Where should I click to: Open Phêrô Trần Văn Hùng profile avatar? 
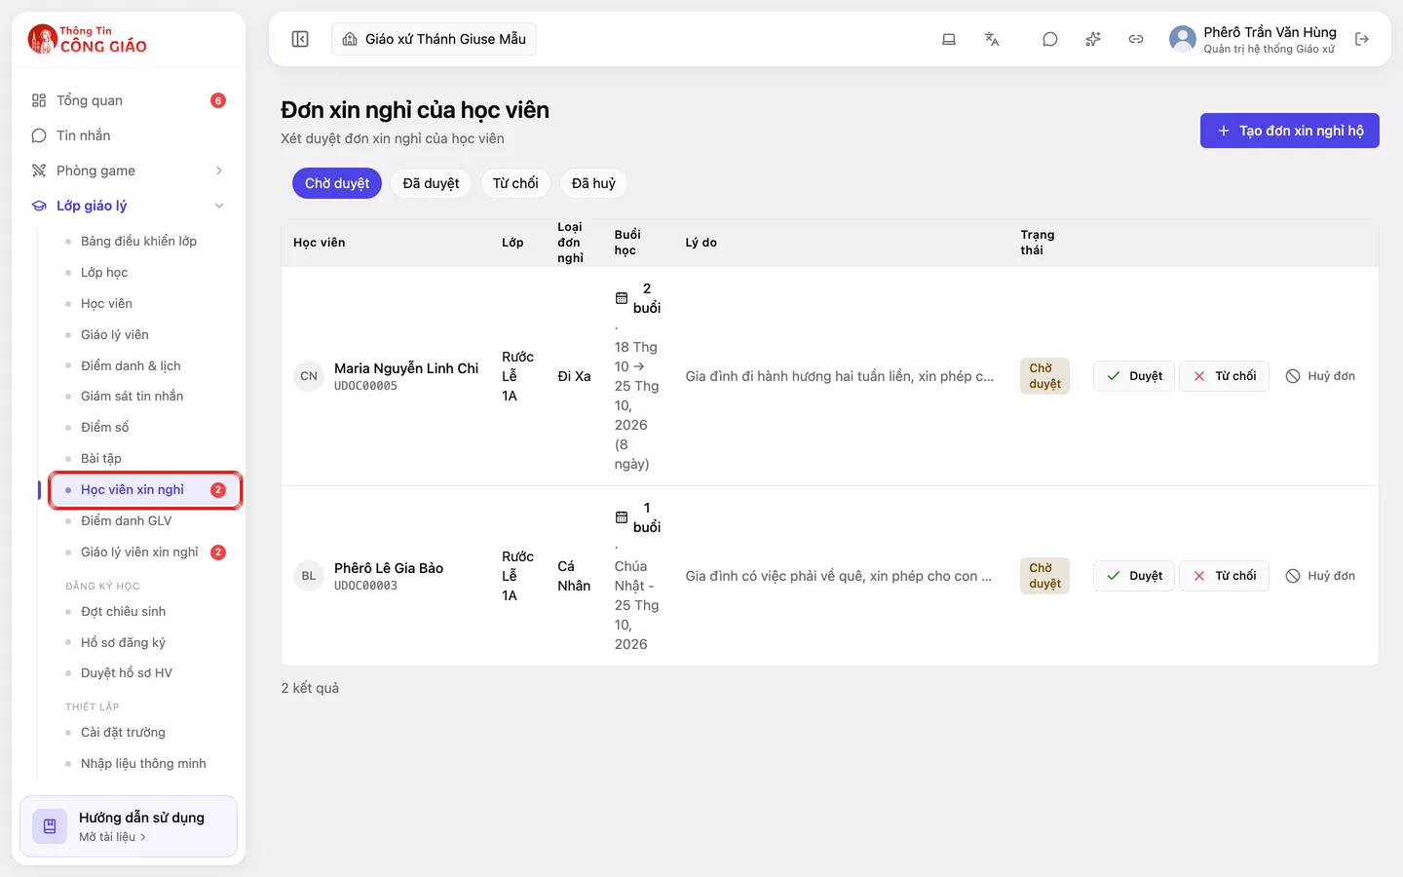(x=1183, y=39)
